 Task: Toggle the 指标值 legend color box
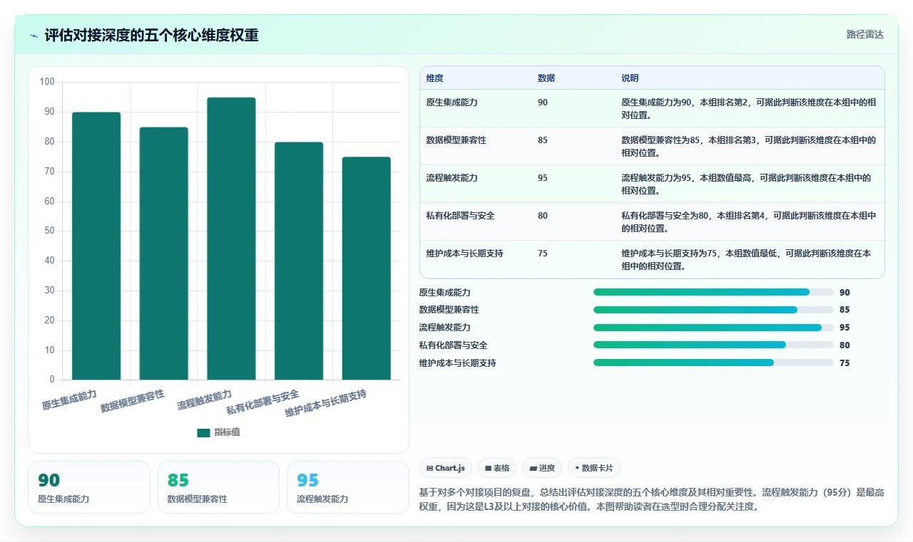pyautogui.click(x=203, y=432)
